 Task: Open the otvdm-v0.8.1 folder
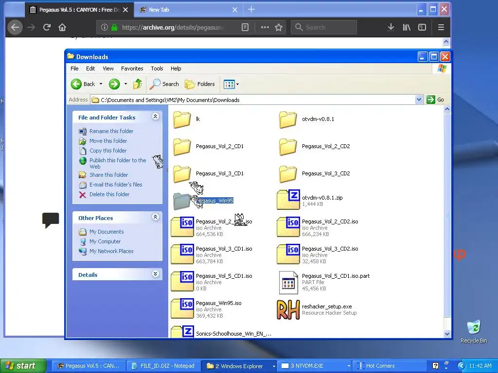[288, 119]
